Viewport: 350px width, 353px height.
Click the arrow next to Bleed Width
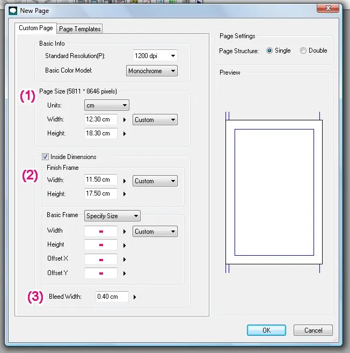135,297
